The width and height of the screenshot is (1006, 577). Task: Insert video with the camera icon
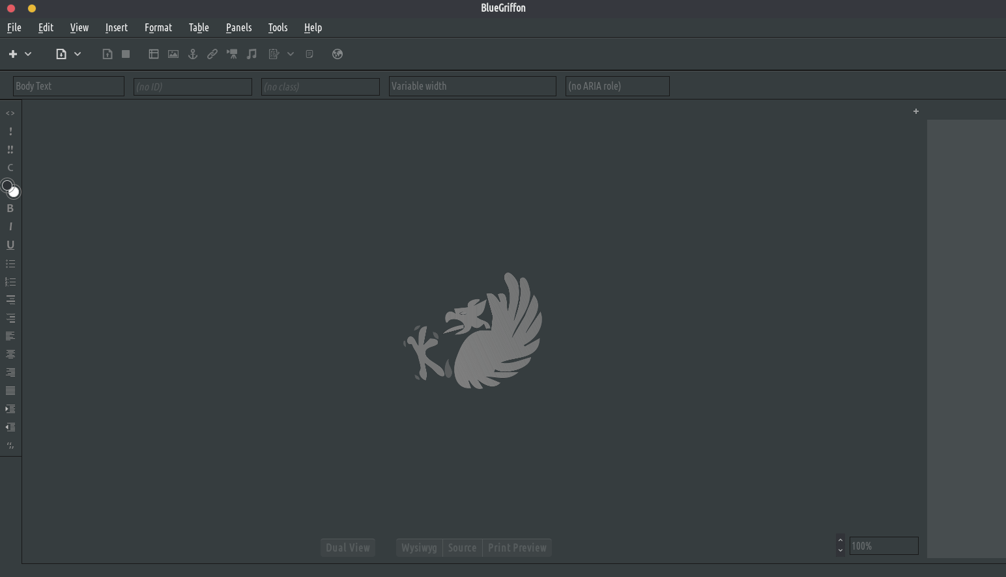pos(232,55)
